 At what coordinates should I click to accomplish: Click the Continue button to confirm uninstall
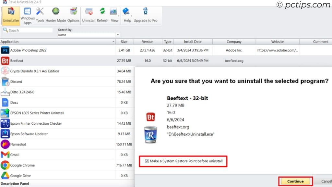click(295, 181)
